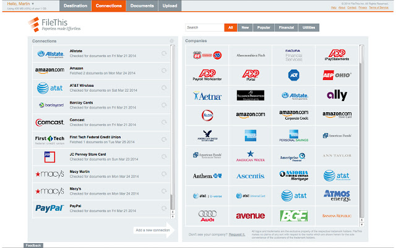Select the Macy's connection row

(x=101, y=191)
